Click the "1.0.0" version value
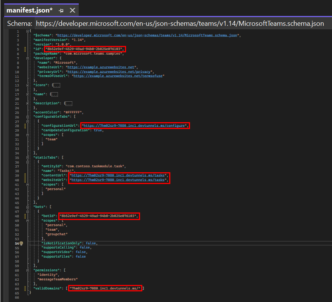 pos(63,44)
